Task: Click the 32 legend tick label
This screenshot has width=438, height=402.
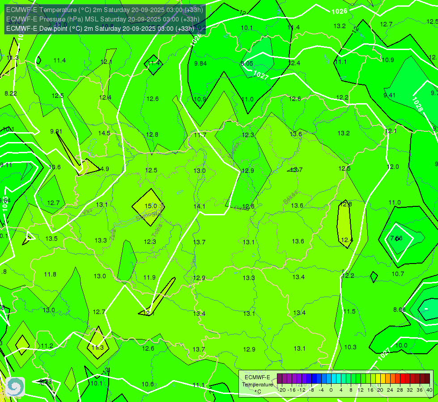Action: (410, 390)
